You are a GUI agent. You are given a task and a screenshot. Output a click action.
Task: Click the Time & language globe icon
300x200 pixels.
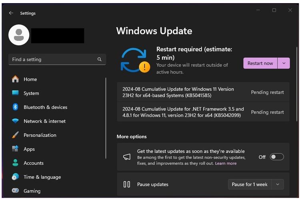15,177
